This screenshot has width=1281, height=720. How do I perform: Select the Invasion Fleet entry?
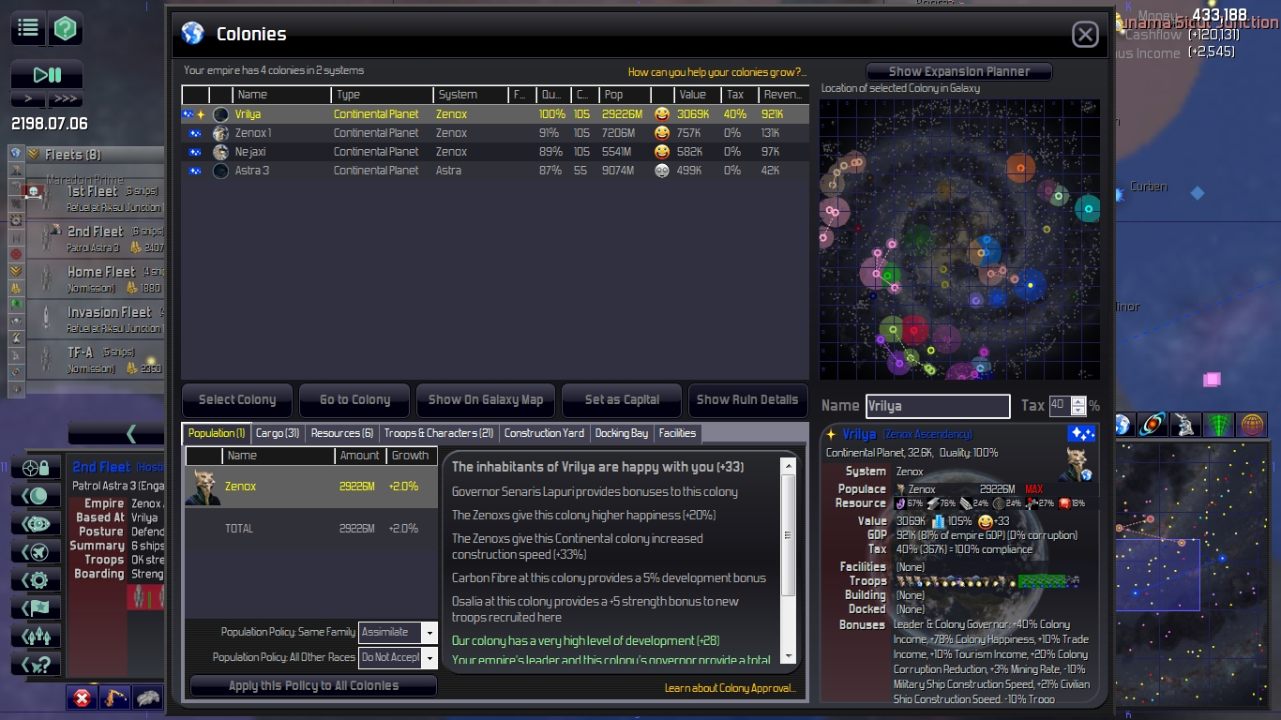96,318
